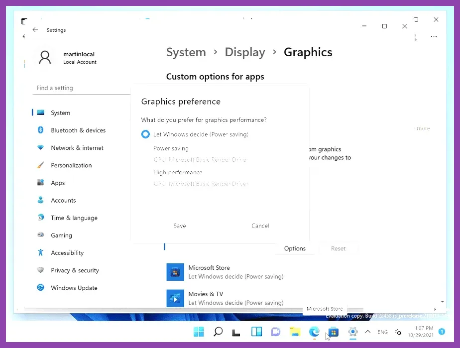Viewport: 460px width, 348px height.
Task: Click the Network wifi icon in sidebar
Action: (x=40, y=147)
